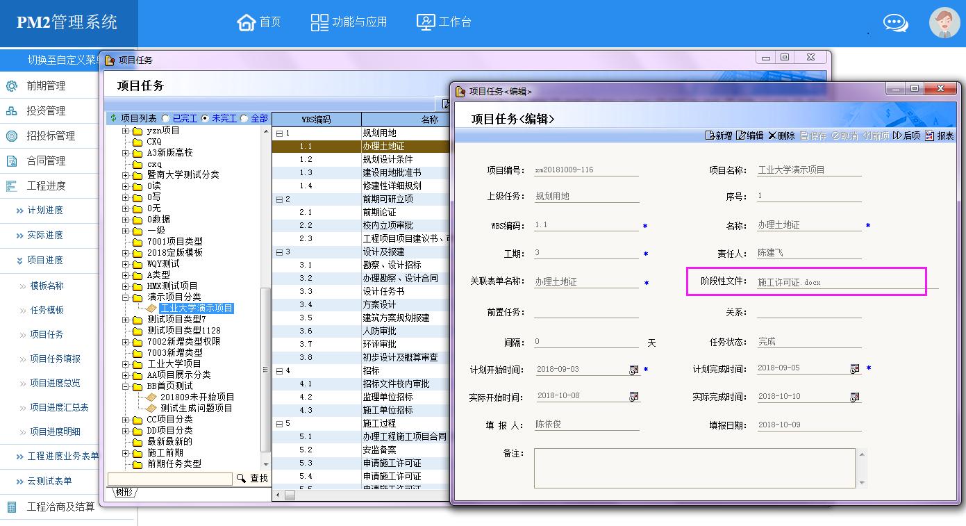Viewport: 966px width, 526px height.
Task: Click the 编辑 edit button in toolbar
Action: [749, 135]
